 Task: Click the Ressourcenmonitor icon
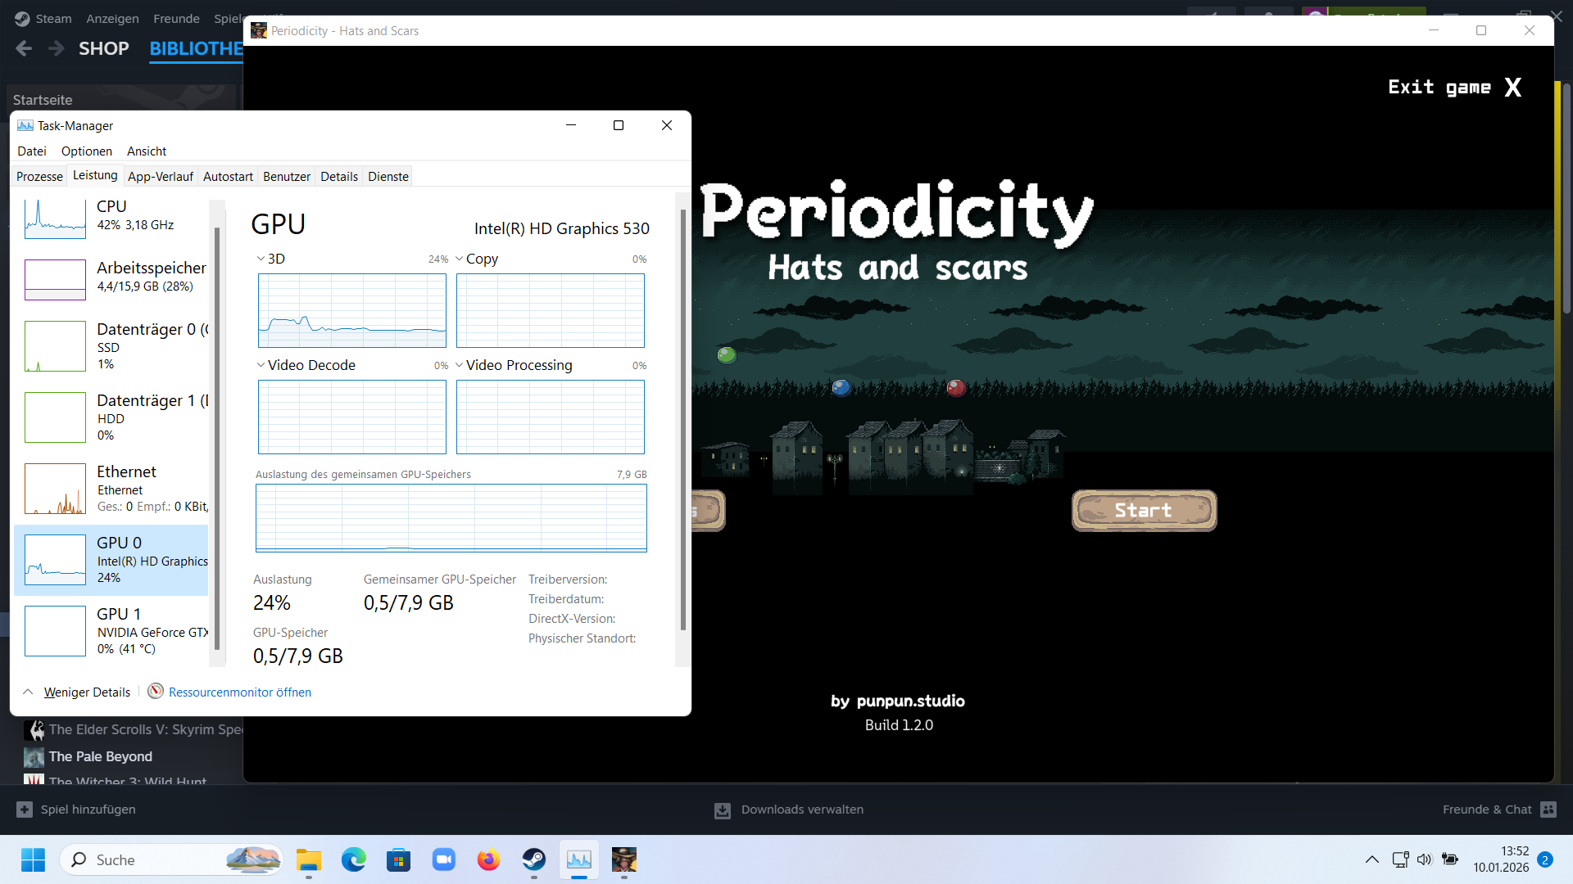pos(156,692)
